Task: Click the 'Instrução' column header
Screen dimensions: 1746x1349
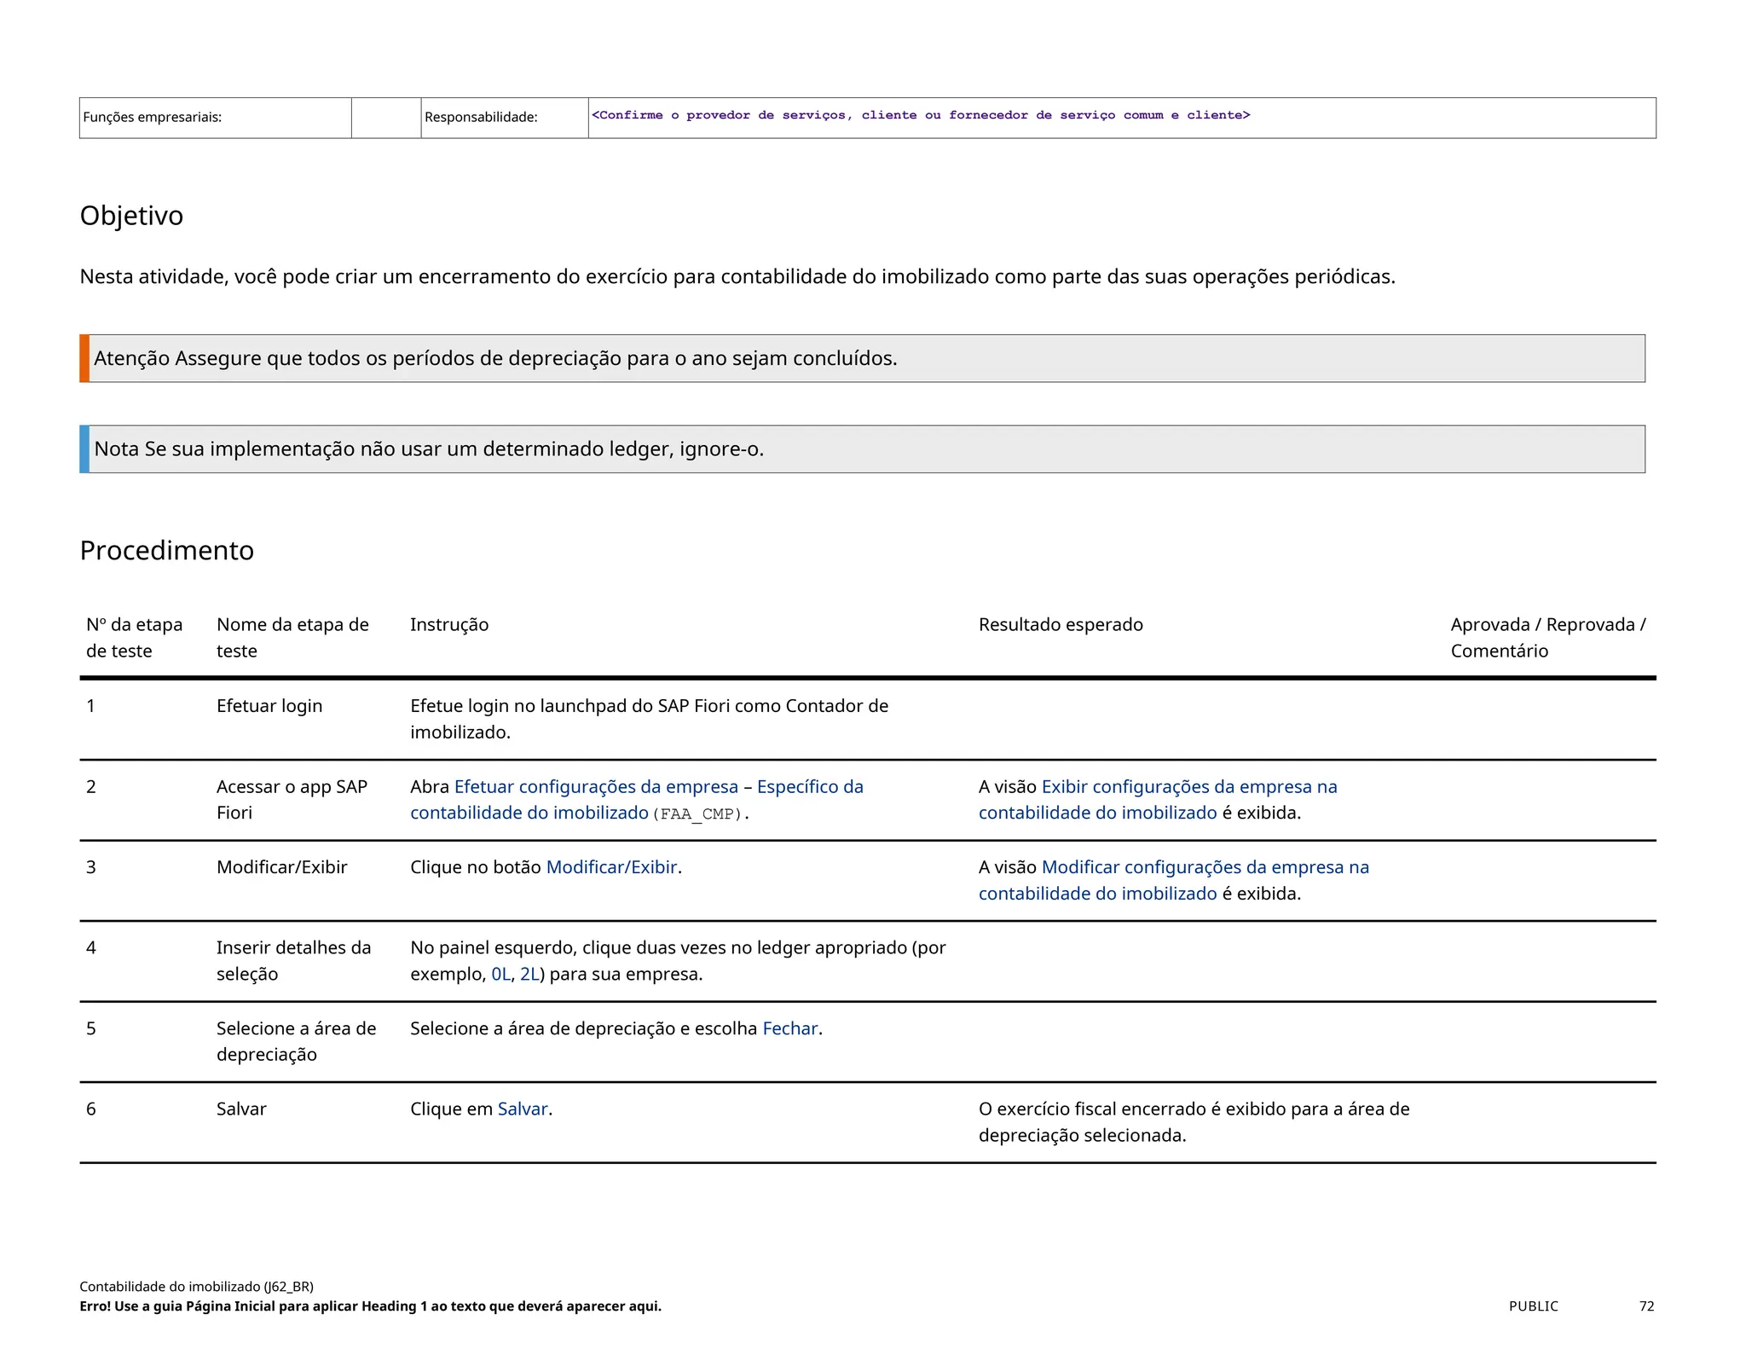Action: tap(449, 624)
